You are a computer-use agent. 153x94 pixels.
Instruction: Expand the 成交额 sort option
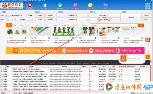tap(15, 25)
